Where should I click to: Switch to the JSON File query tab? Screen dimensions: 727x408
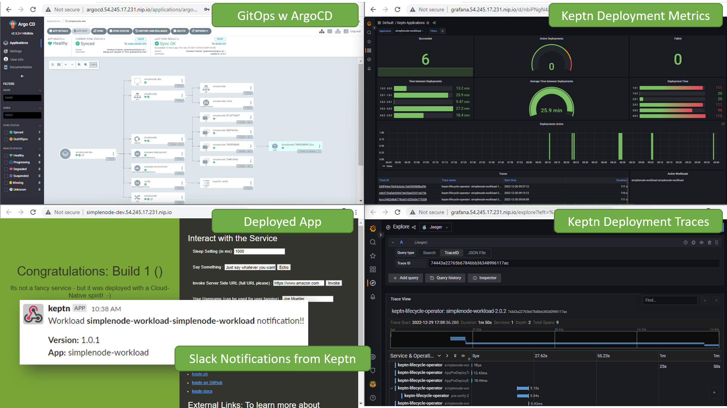(476, 253)
